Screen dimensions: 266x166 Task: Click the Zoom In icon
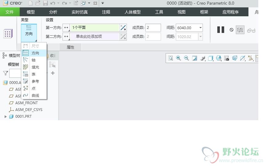tap(179, 58)
